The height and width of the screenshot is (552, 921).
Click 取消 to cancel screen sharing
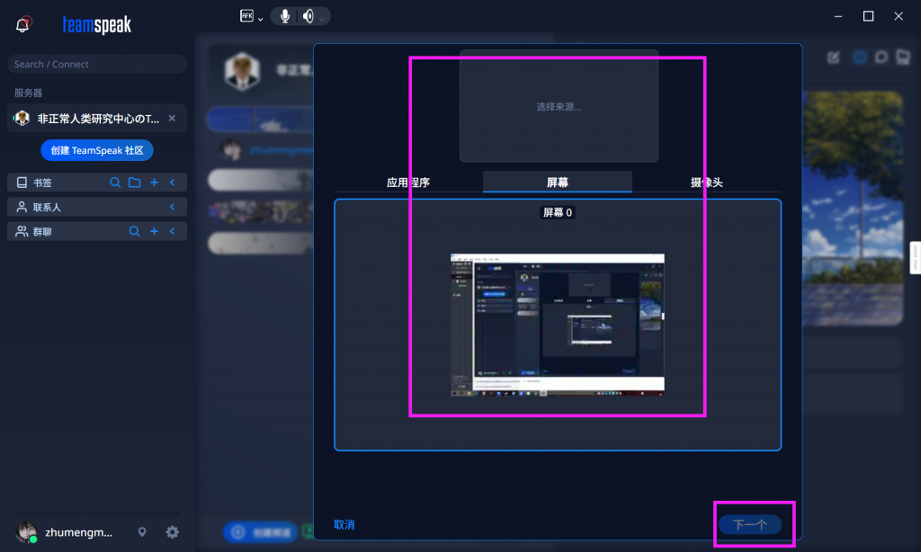coord(344,524)
